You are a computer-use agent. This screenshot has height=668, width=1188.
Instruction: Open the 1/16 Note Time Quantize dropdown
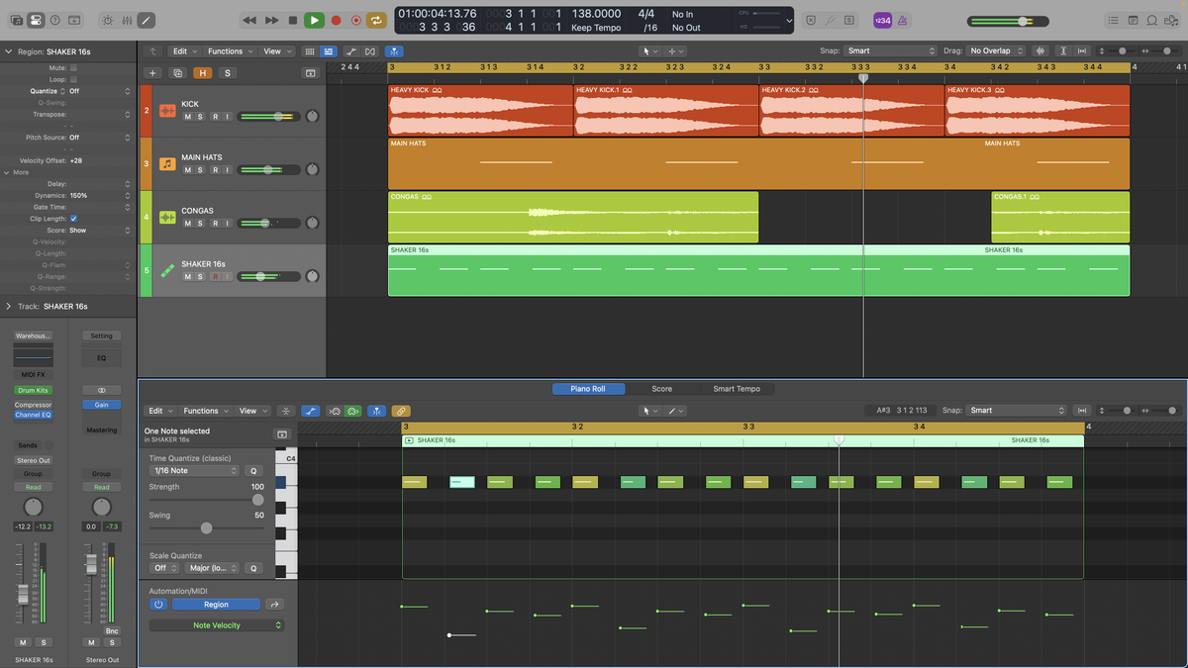pos(195,471)
